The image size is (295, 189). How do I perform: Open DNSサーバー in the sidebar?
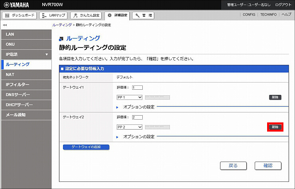pos(26,94)
